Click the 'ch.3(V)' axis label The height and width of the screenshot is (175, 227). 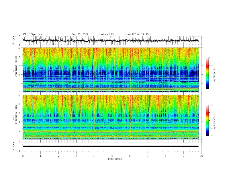(x=14, y=147)
